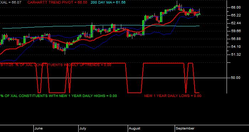The height and width of the screenshot is (132, 249).
Task: Click the 200 DAY MA = 61.56 label
Action: pos(108,2)
